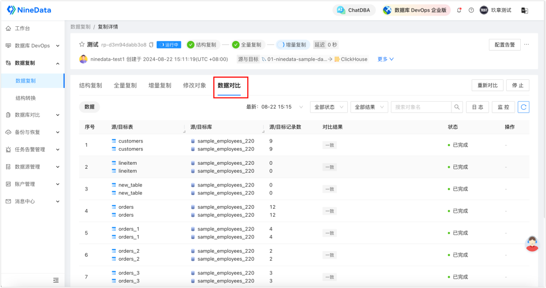Star the 测试 task as favorite
546x288 pixels.
[82, 44]
